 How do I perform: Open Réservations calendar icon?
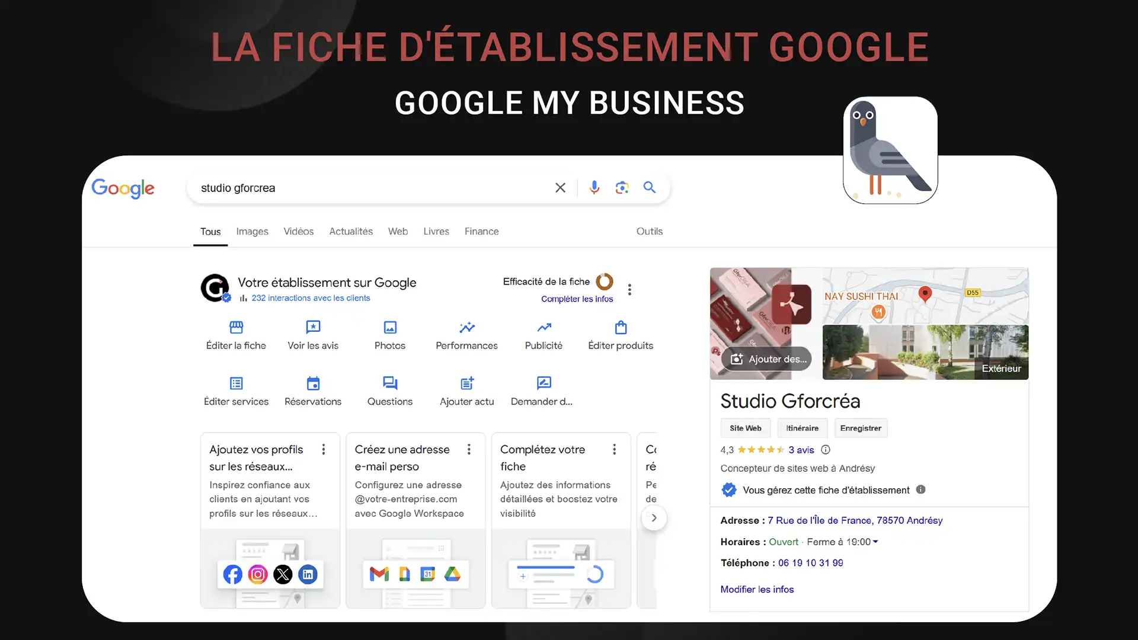pyautogui.click(x=313, y=383)
